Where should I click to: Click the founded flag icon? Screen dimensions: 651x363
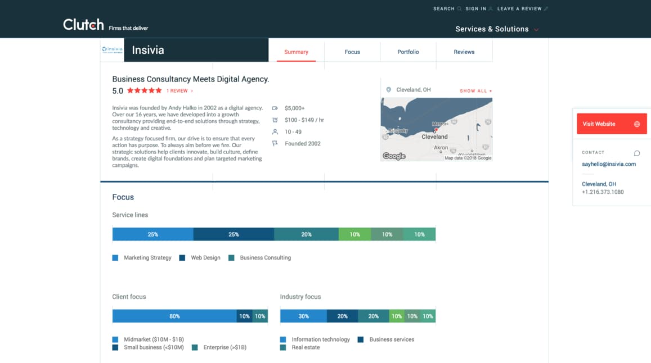click(x=275, y=143)
